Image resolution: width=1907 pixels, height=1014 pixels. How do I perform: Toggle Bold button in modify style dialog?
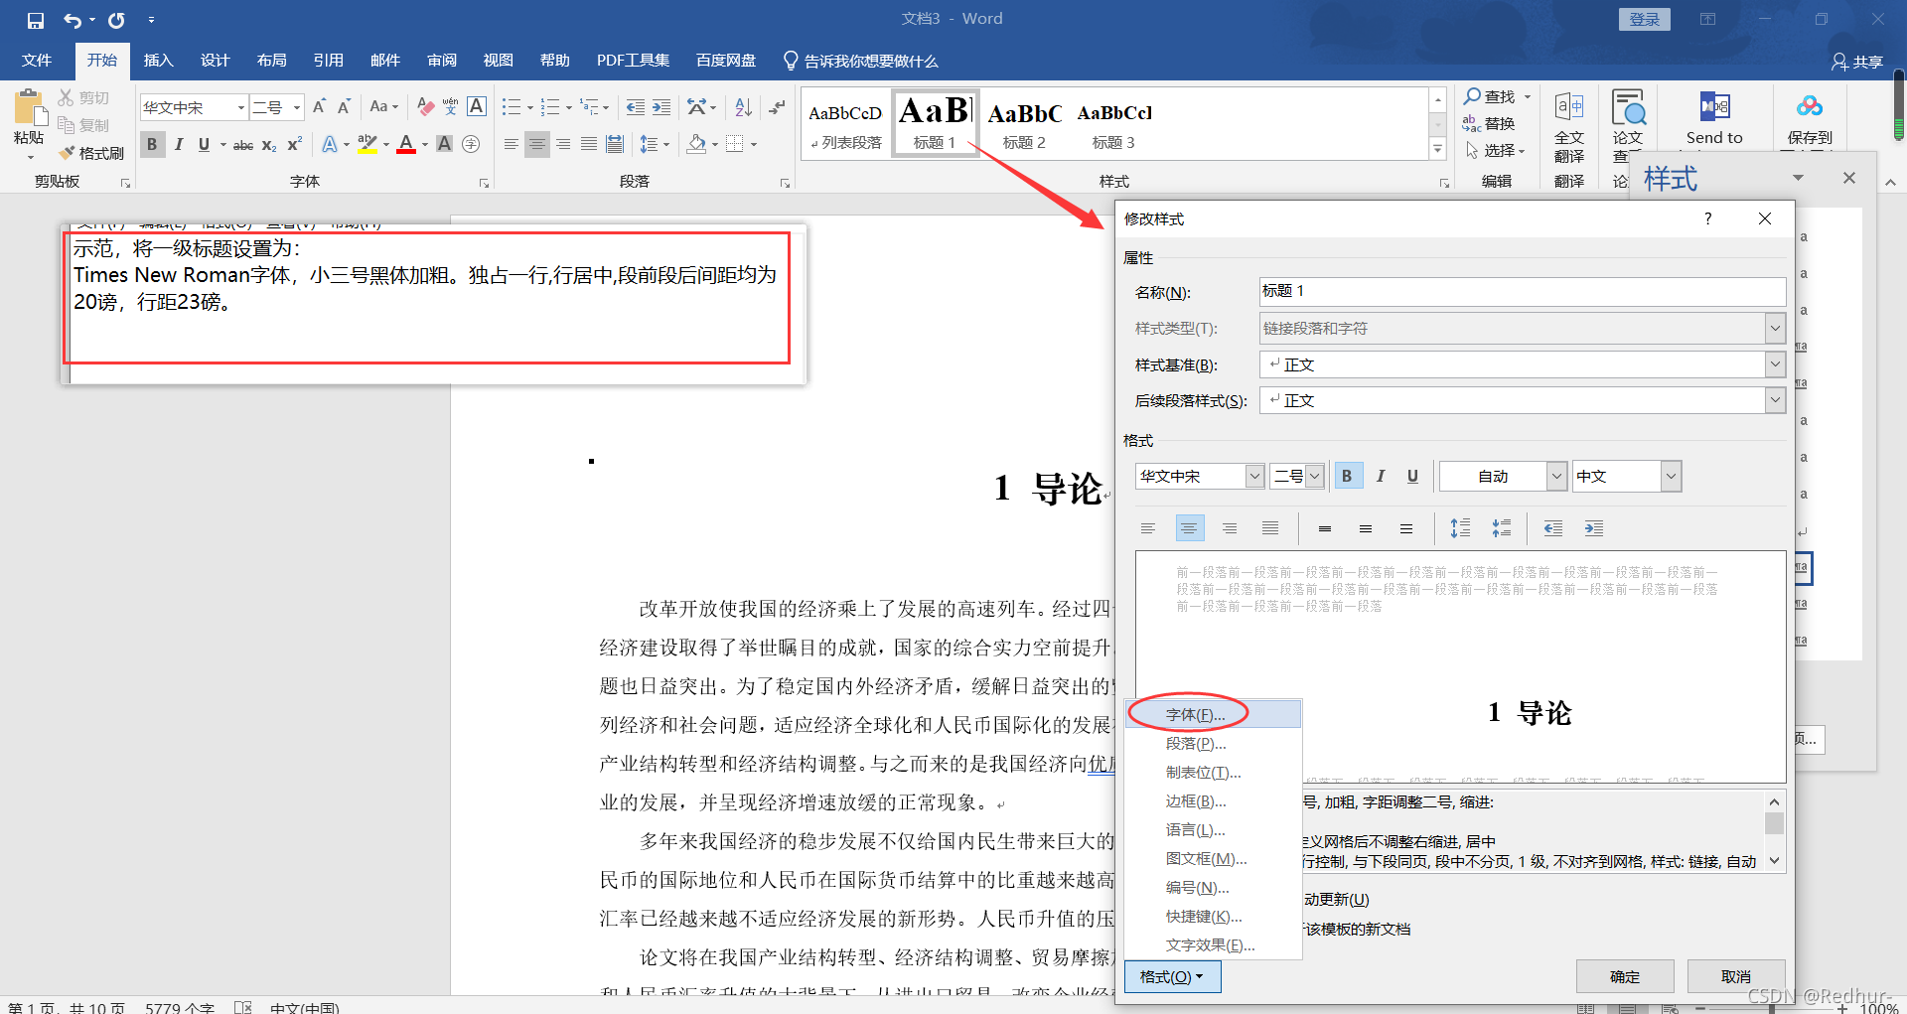1347,477
